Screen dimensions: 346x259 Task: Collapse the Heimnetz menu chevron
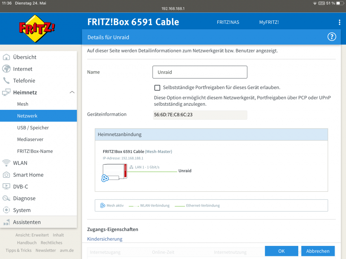pyautogui.click(x=72, y=92)
